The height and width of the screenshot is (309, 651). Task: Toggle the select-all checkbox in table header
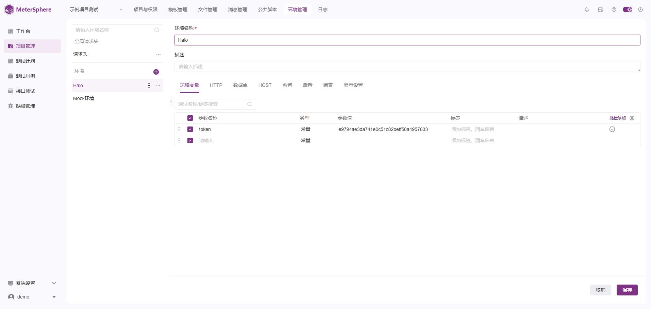190,118
